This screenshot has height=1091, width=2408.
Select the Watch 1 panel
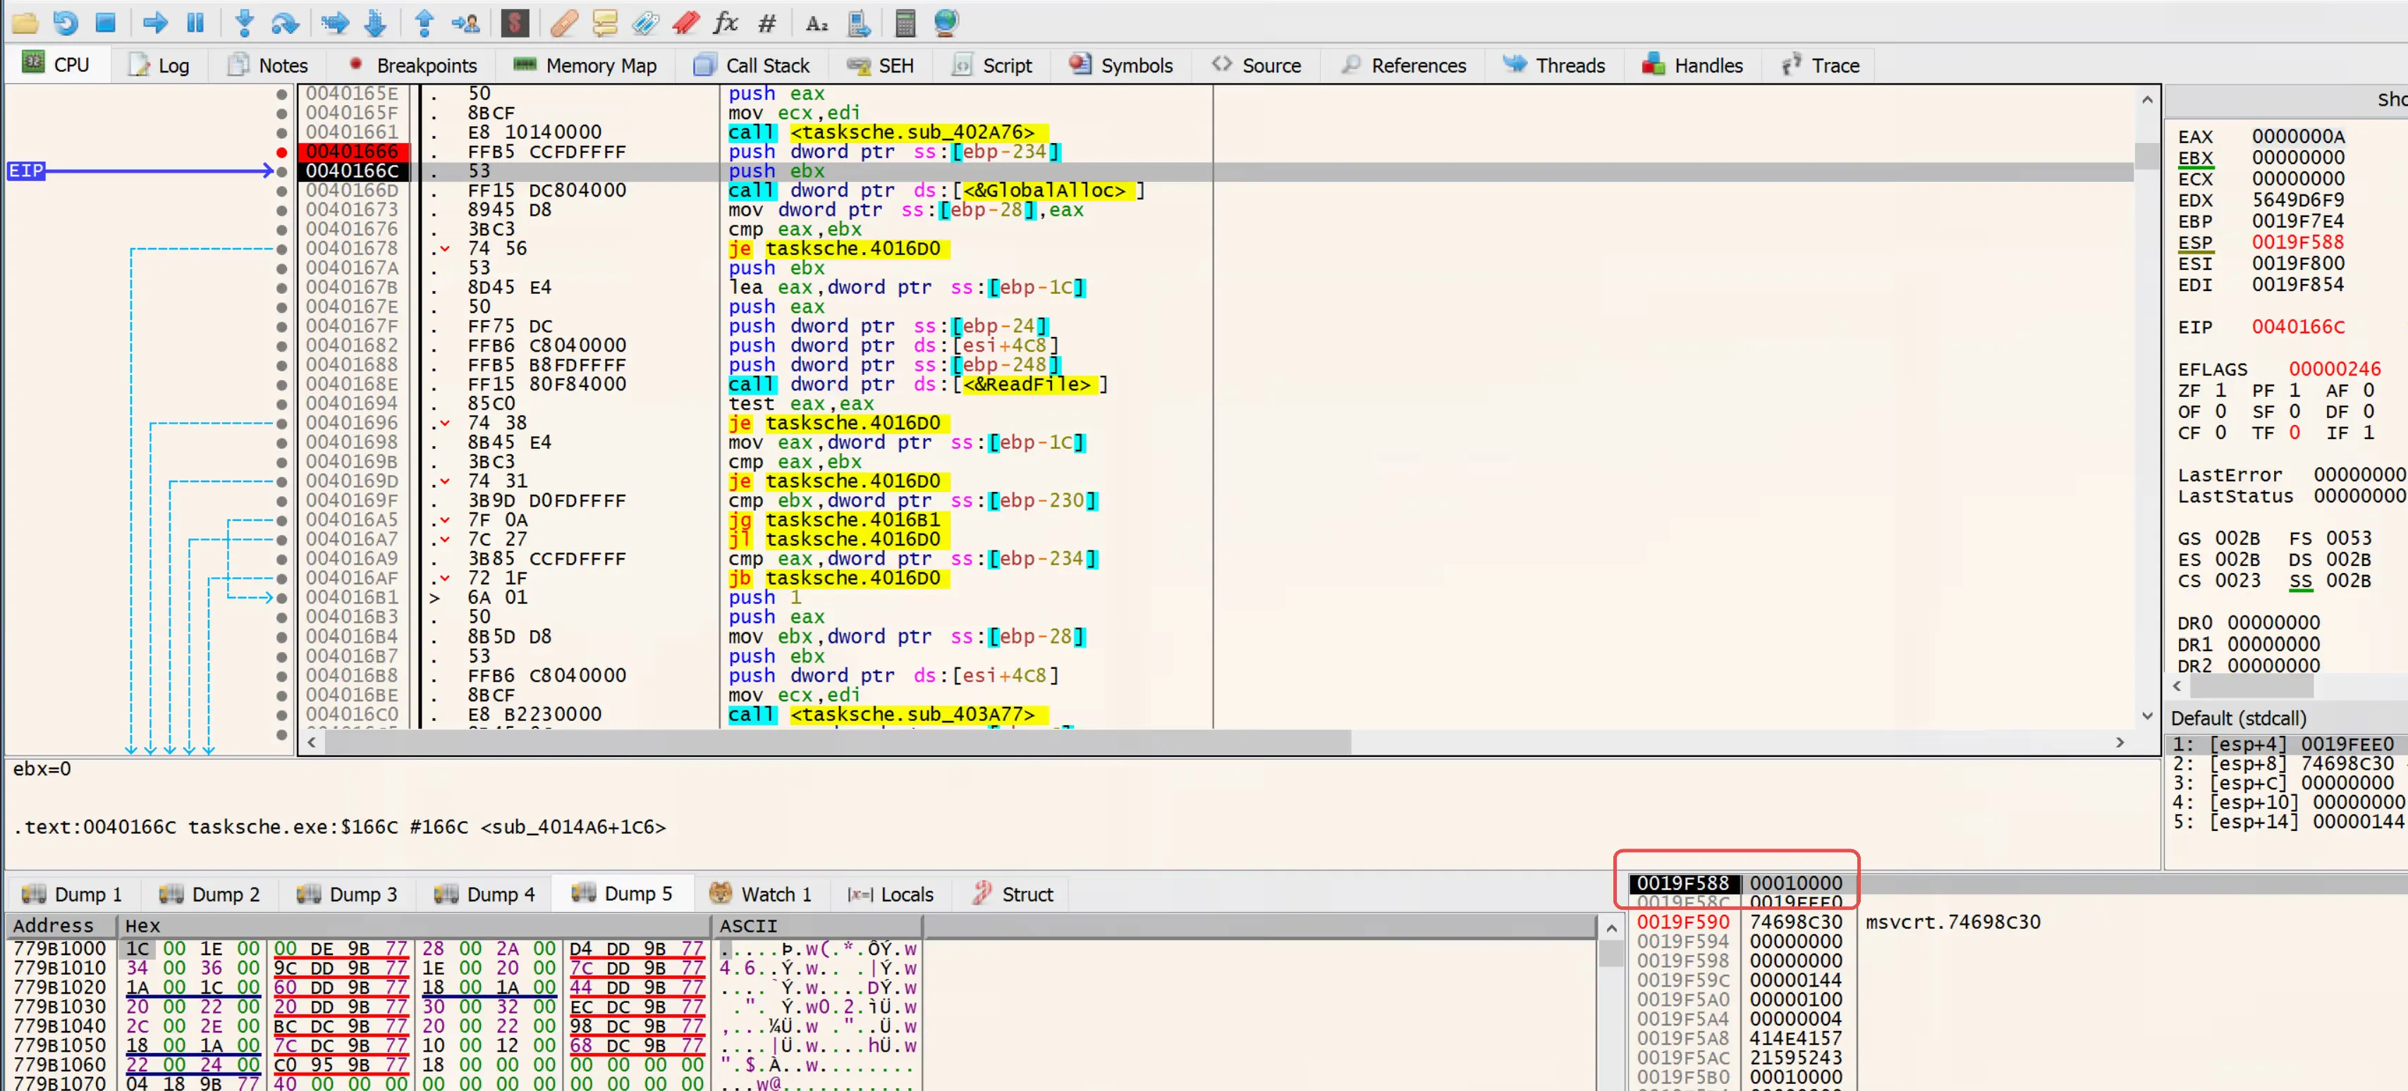click(x=762, y=893)
